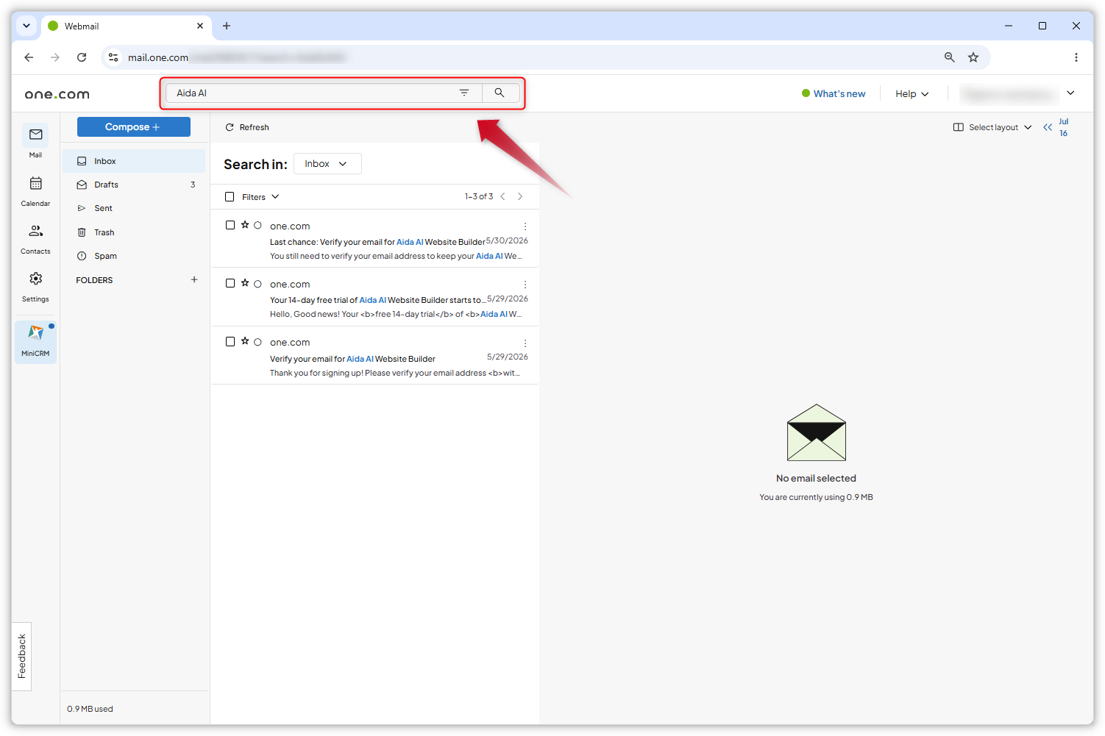1105x736 pixels.
Task: Expand the account dropdown arrow
Action: click(1070, 93)
